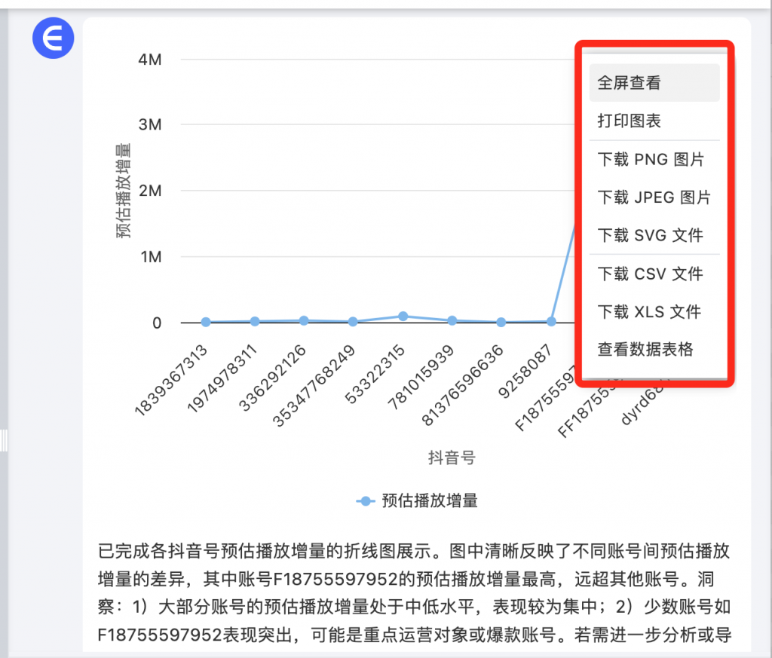Choose 下载 SVG 文件 option
This screenshot has height=658, width=772.
pyautogui.click(x=654, y=234)
